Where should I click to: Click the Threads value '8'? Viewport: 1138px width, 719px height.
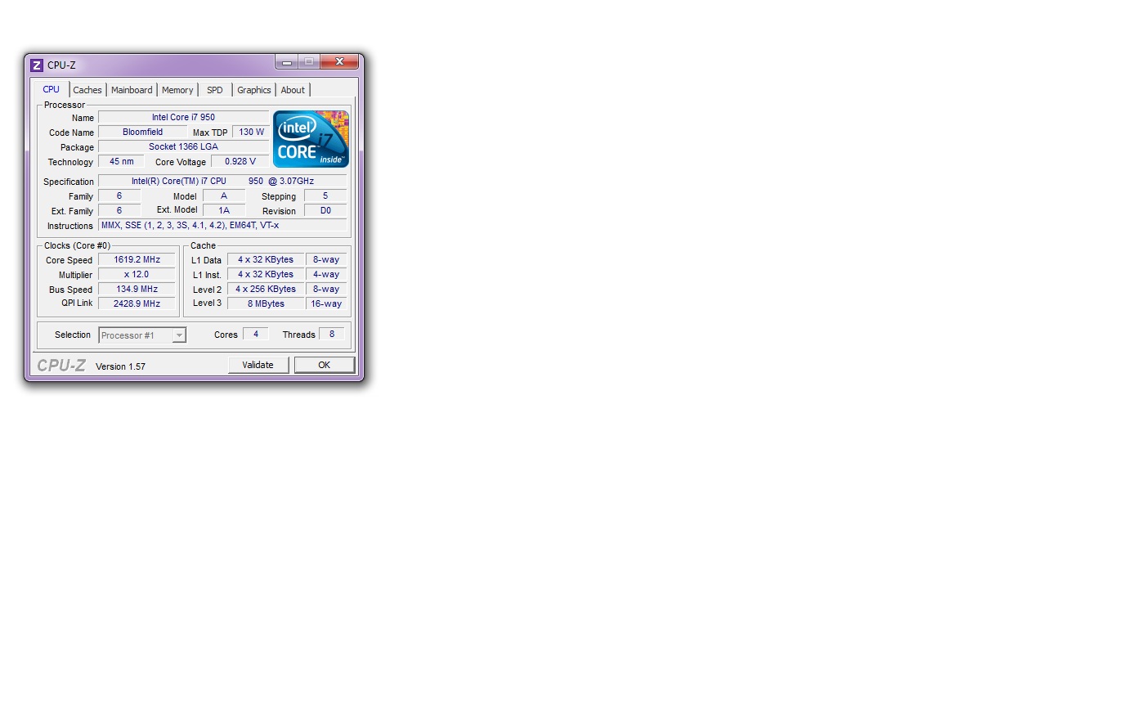332,335
